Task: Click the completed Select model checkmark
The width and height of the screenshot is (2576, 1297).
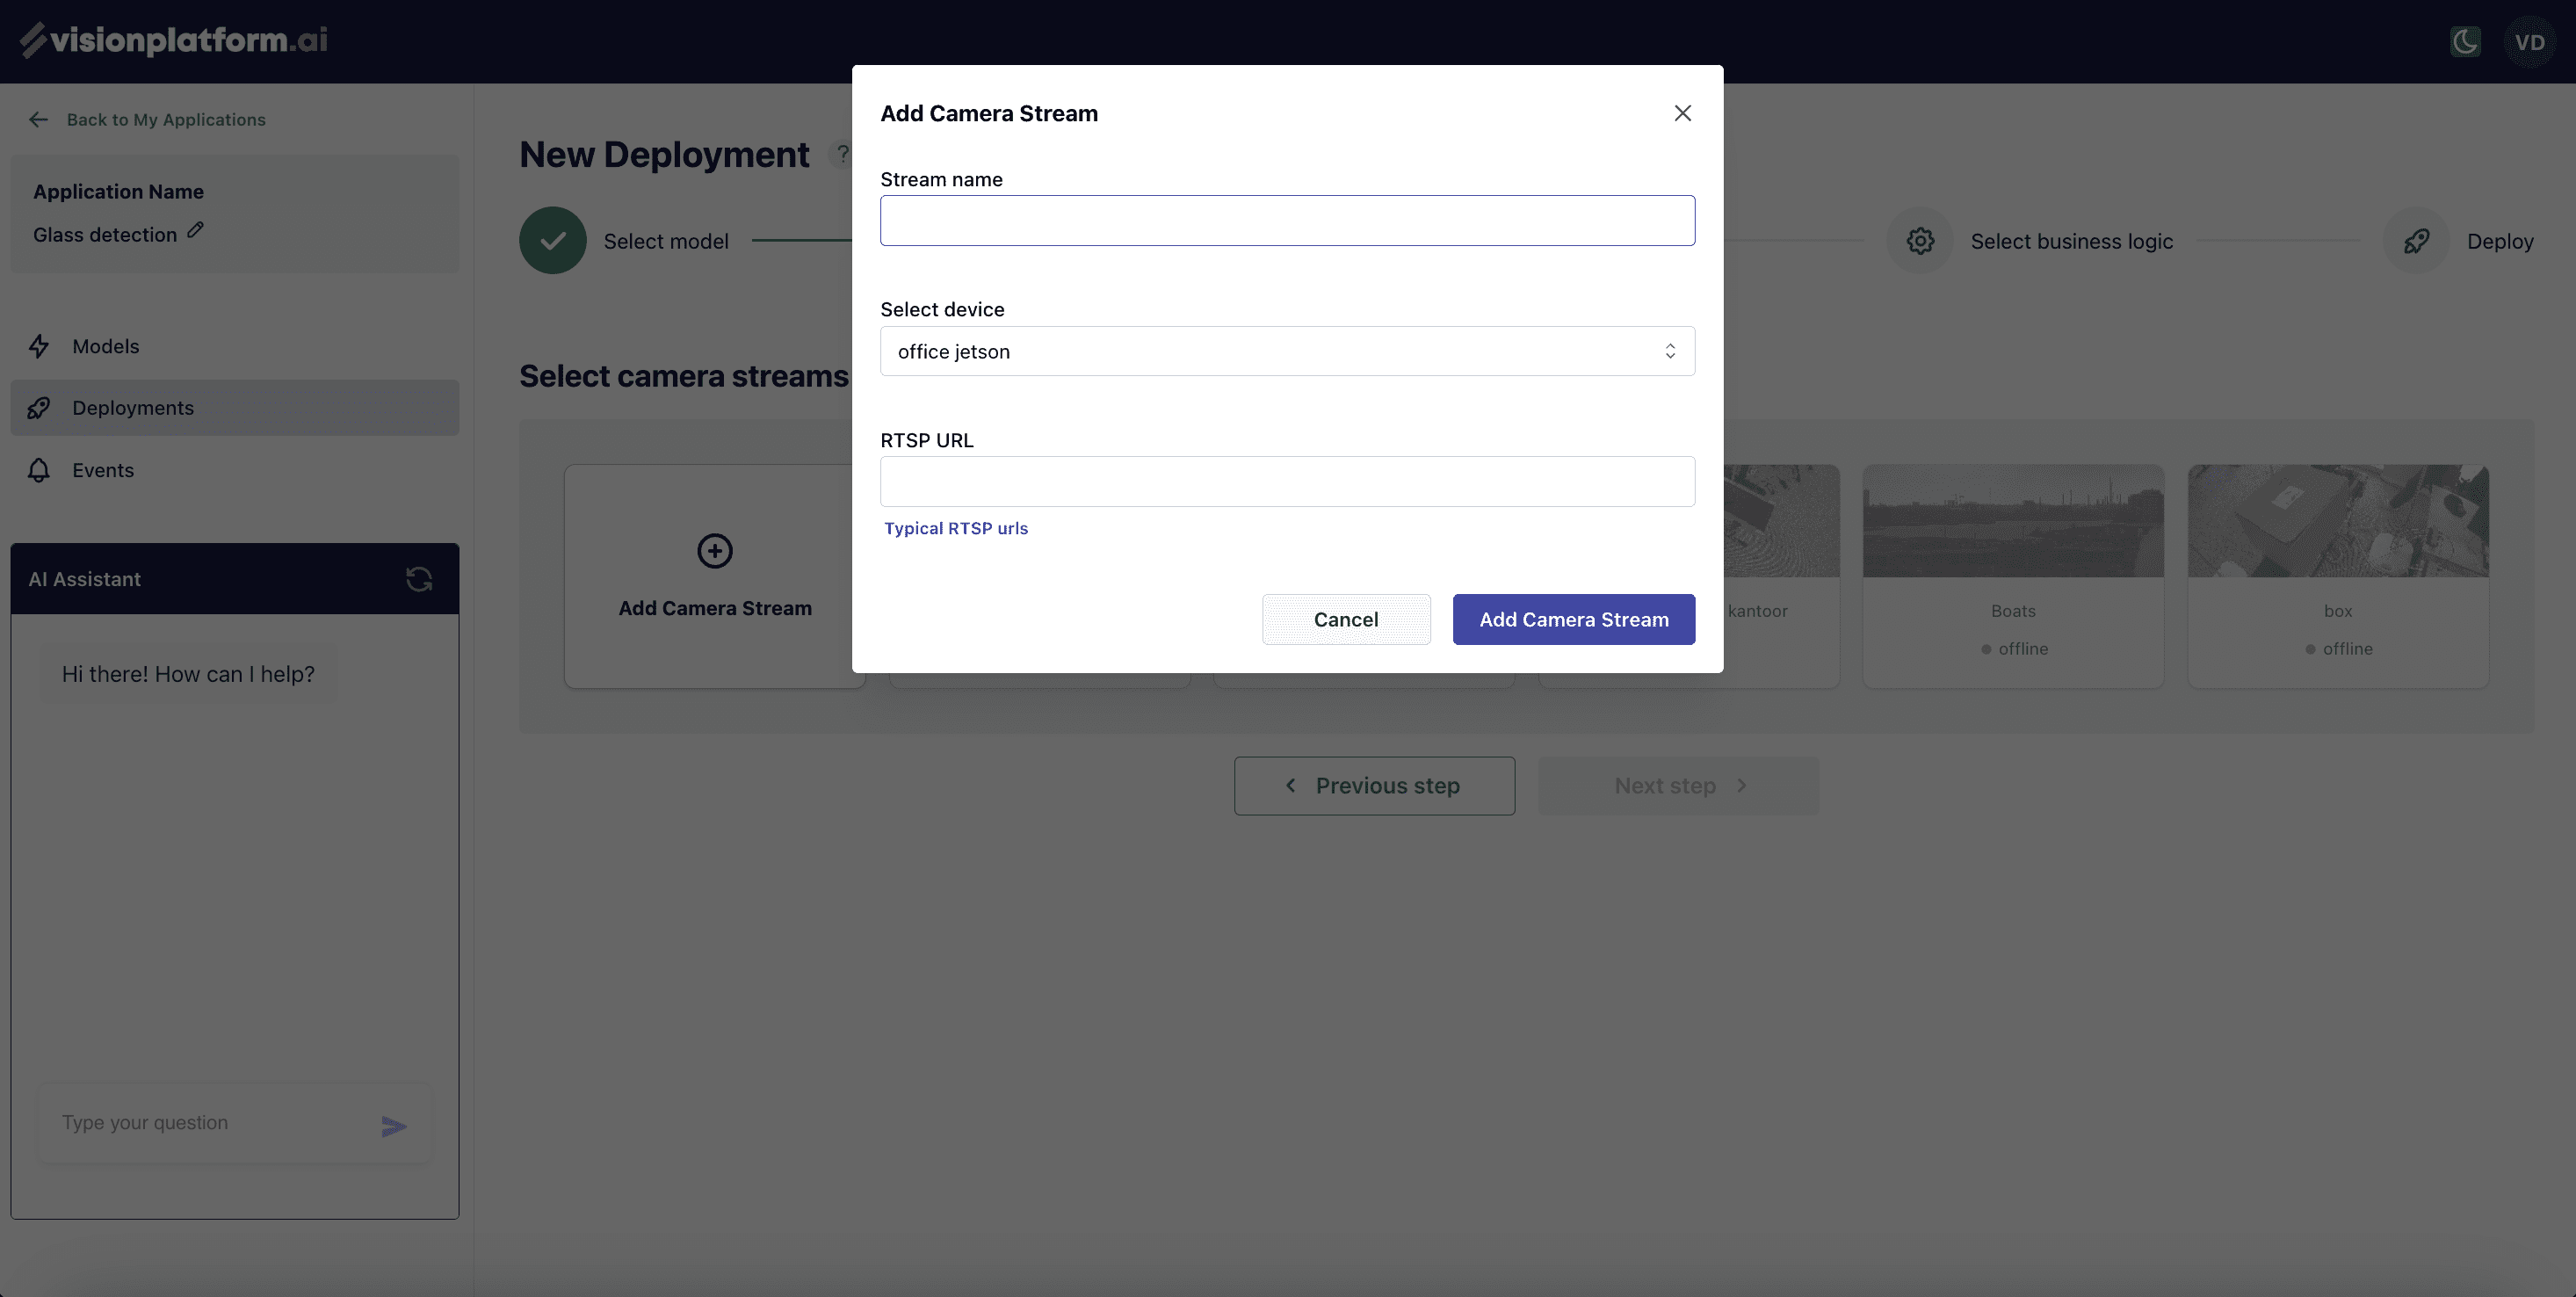Action: coord(553,241)
